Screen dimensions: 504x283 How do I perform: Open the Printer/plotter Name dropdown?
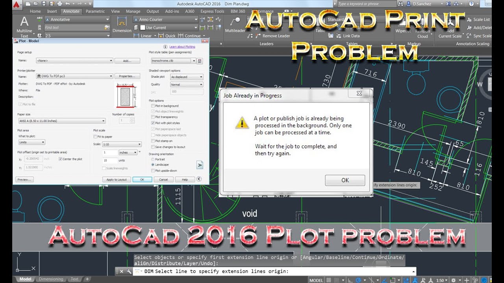(74, 76)
